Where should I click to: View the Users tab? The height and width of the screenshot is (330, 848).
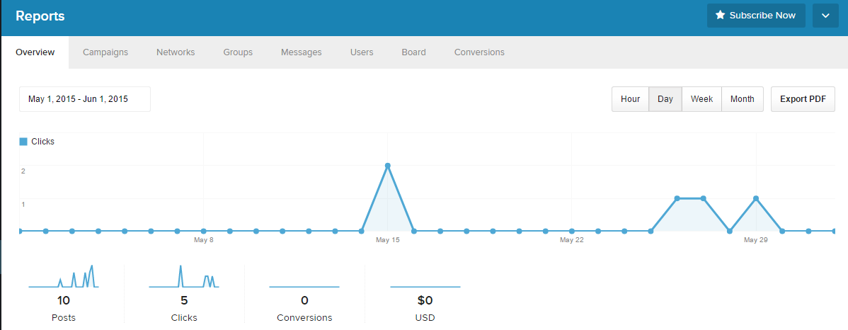tap(362, 52)
